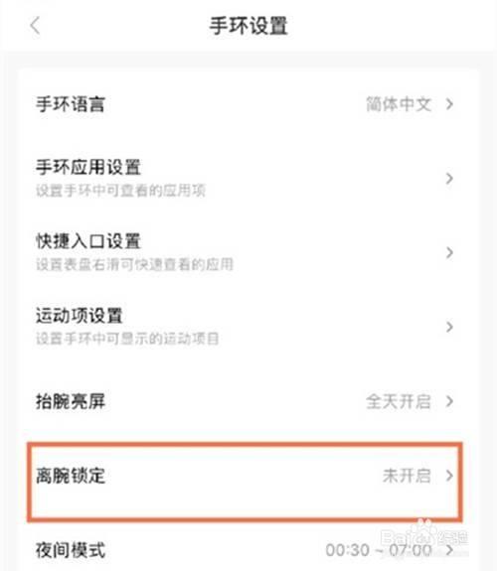Tap subtitle 设置手环中可查看的应用项
Image resolution: width=497 pixels, height=571 pixels.
pos(120,191)
